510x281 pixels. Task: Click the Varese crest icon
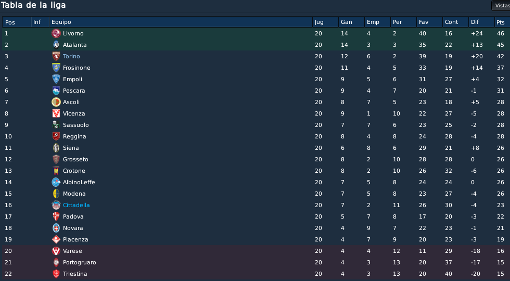(56, 251)
